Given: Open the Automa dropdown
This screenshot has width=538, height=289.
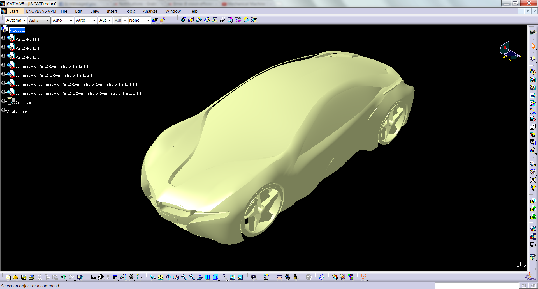Looking at the screenshot, I should pyautogui.click(x=16, y=20).
